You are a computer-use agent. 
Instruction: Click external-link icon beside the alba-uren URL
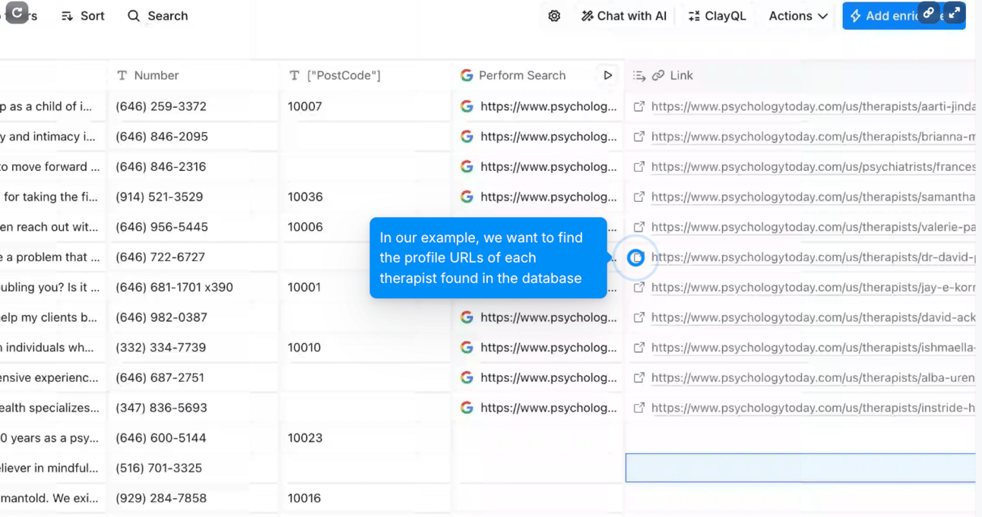pyautogui.click(x=639, y=377)
